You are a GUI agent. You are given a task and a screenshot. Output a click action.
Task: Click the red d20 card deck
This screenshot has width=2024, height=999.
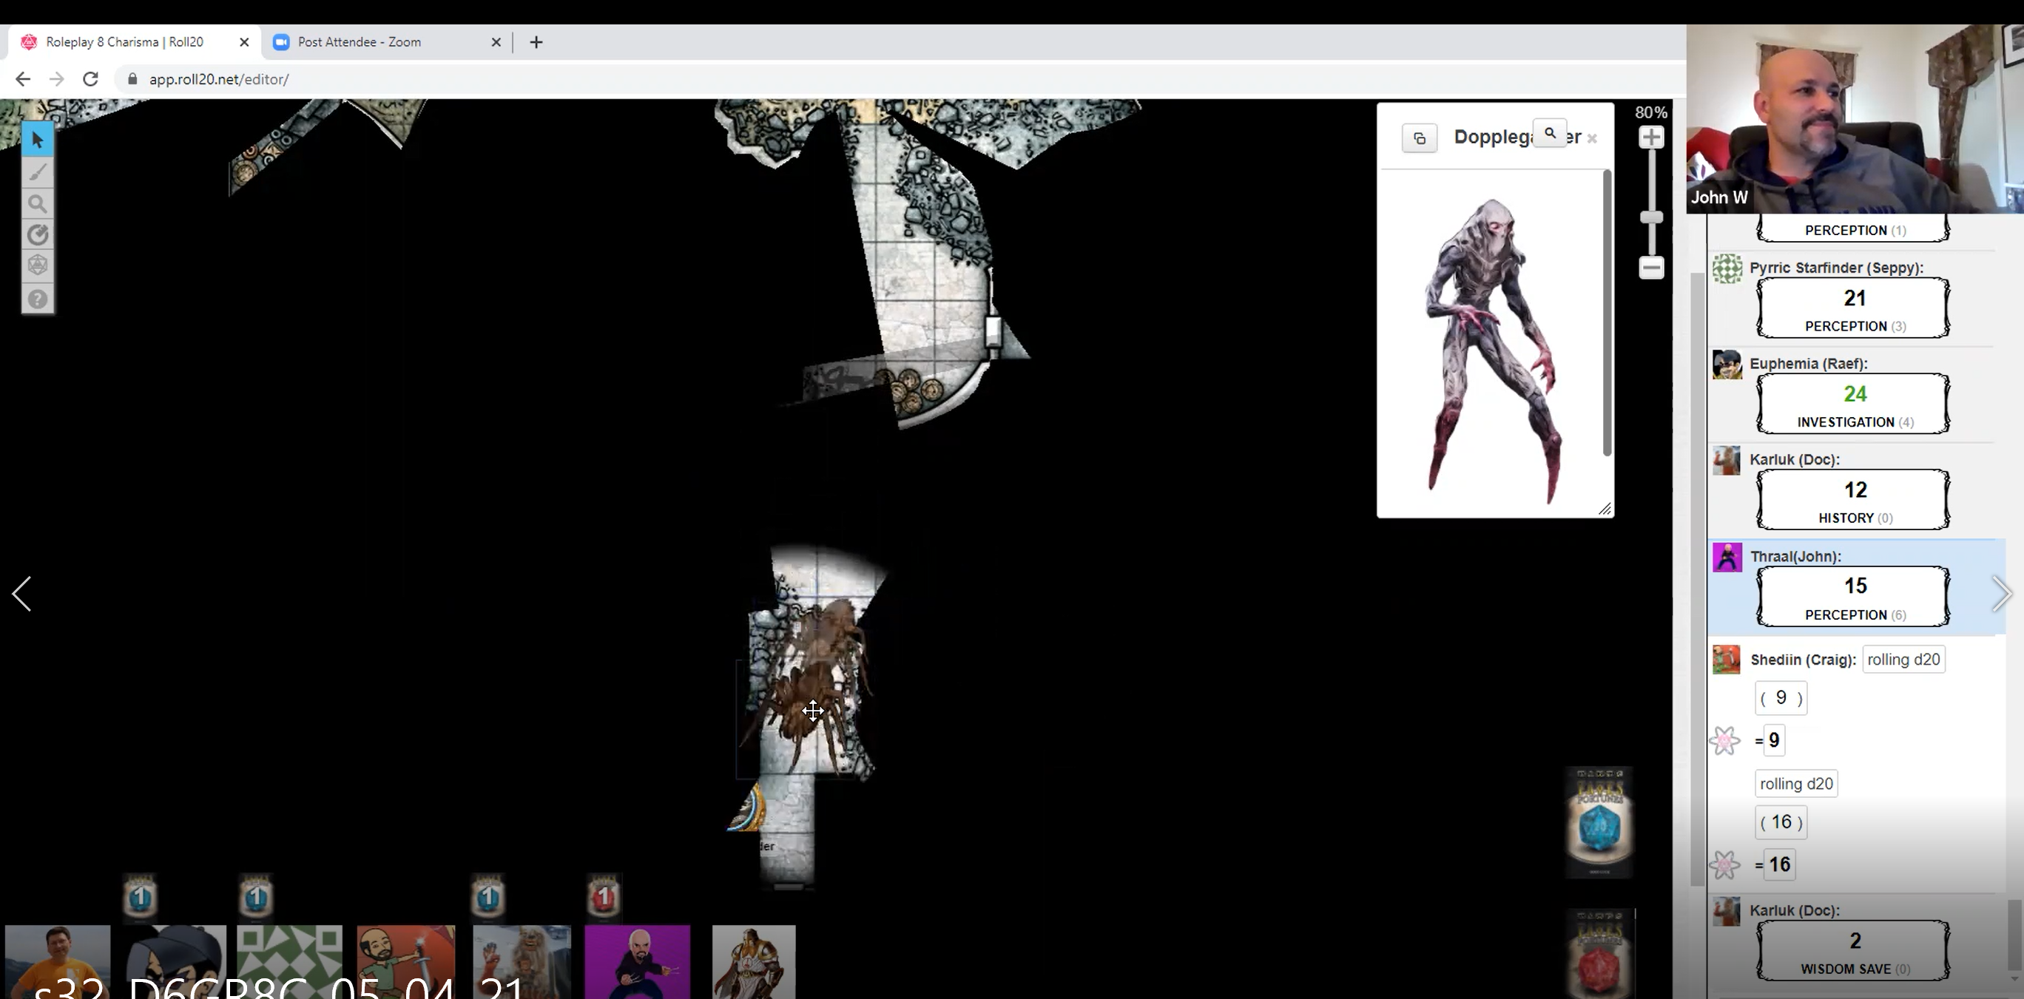(x=1599, y=954)
